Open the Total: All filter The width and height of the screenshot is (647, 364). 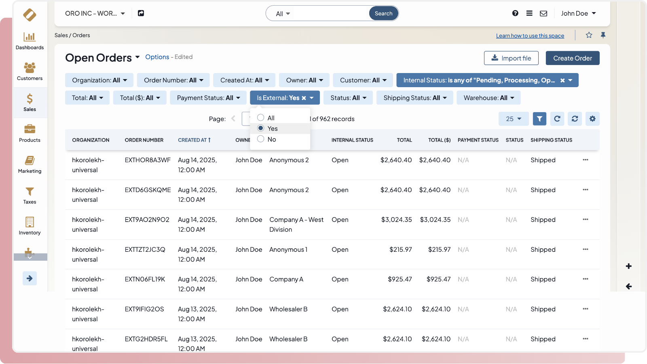pyautogui.click(x=87, y=98)
